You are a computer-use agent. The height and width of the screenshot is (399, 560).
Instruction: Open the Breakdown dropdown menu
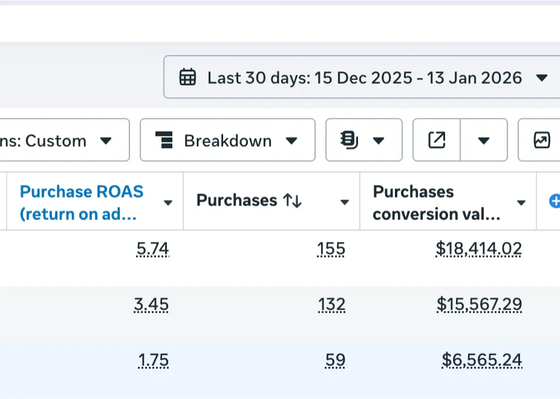pyautogui.click(x=227, y=140)
